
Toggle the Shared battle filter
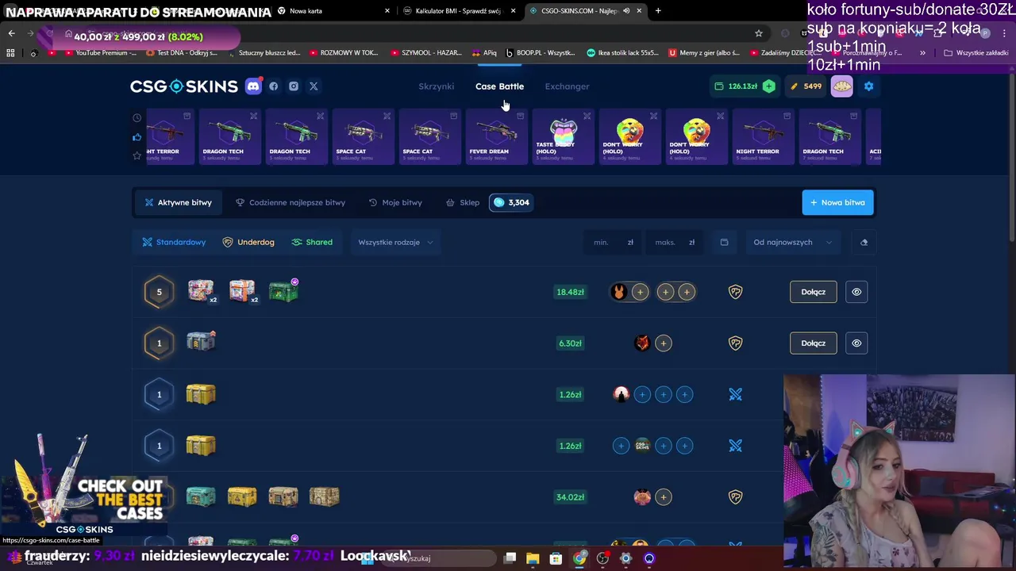tap(312, 242)
